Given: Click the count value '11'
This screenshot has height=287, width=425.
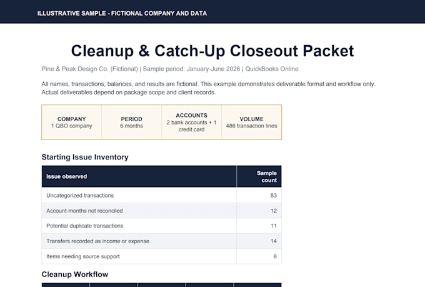Looking at the screenshot, I should (274, 226).
